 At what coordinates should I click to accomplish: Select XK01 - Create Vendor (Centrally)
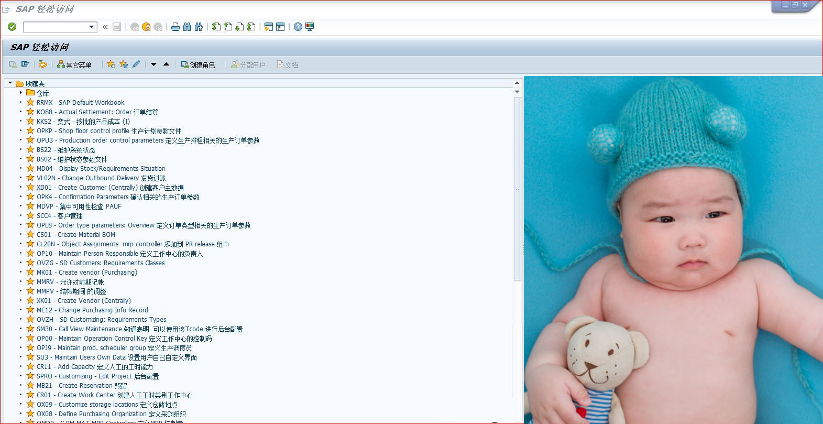(x=83, y=300)
